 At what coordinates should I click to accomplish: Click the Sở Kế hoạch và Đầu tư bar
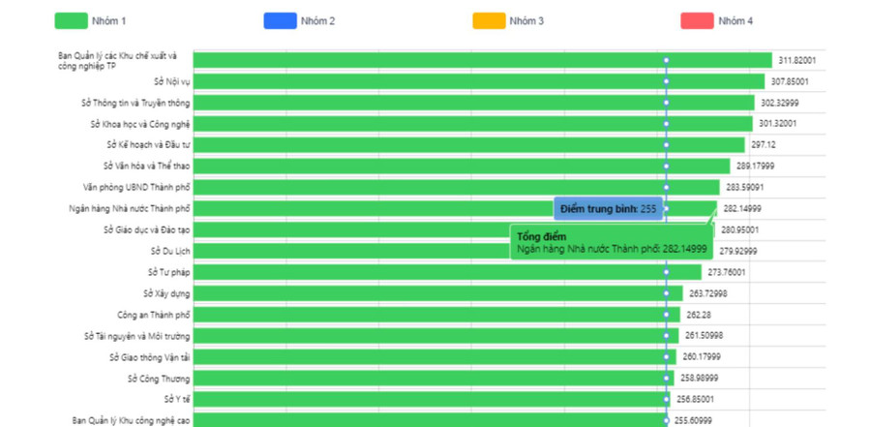[x=468, y=144]
